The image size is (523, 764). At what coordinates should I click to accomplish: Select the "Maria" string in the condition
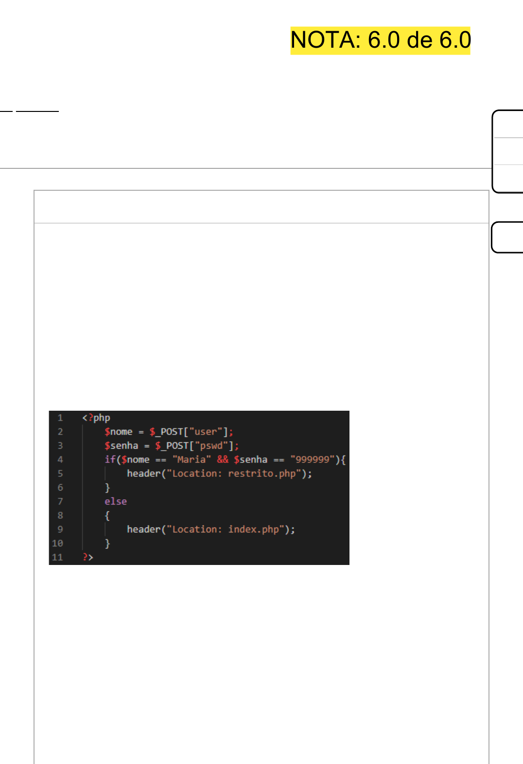pos(192,459)
